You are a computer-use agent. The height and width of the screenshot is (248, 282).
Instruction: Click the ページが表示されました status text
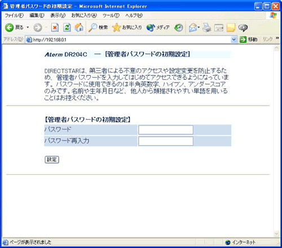[x=30, y=242]
